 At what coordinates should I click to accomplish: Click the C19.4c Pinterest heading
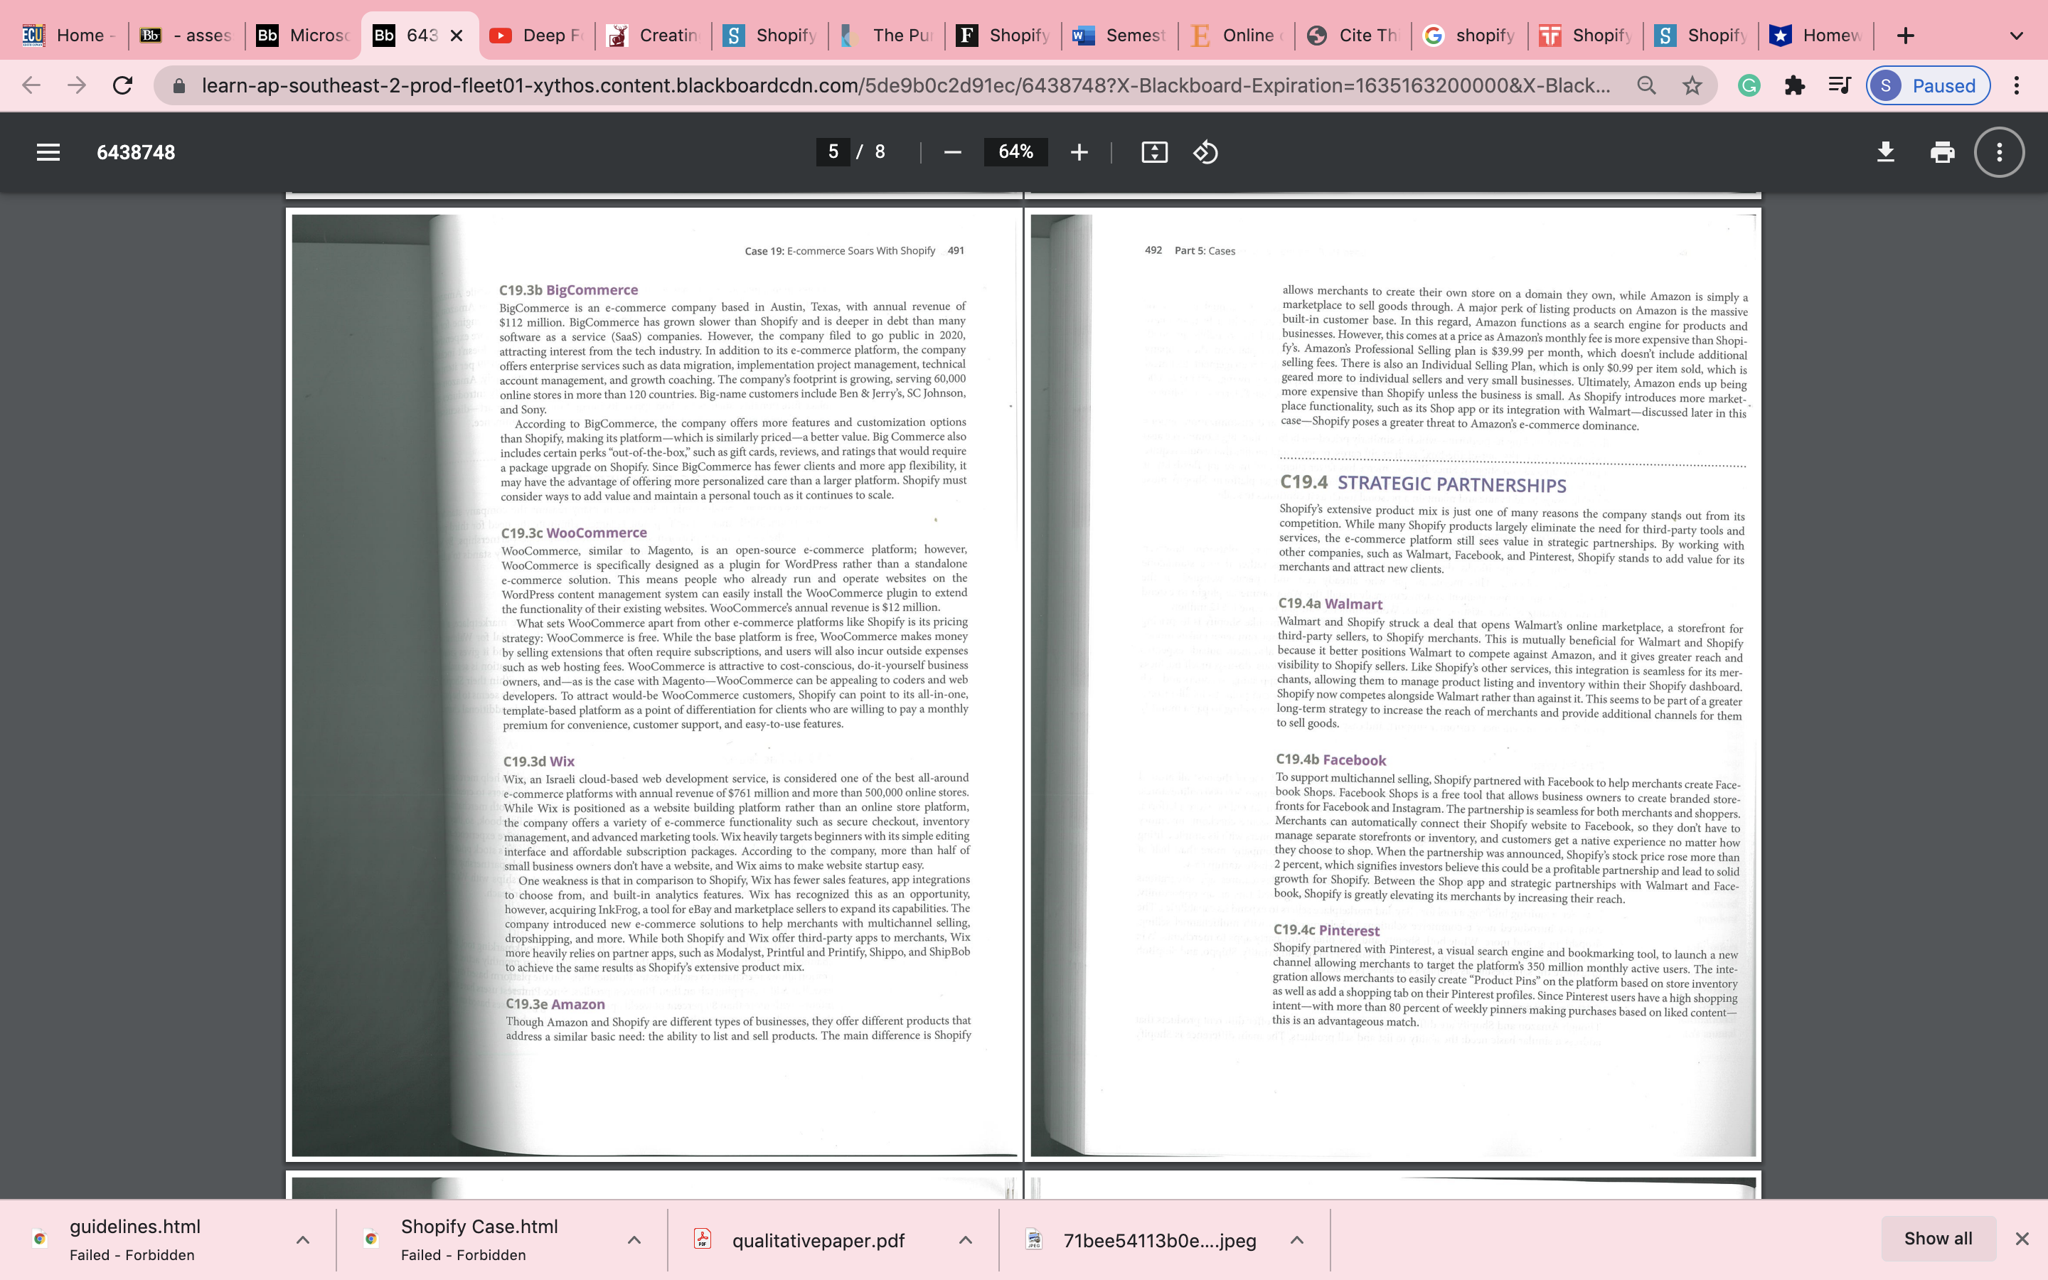1326,930
